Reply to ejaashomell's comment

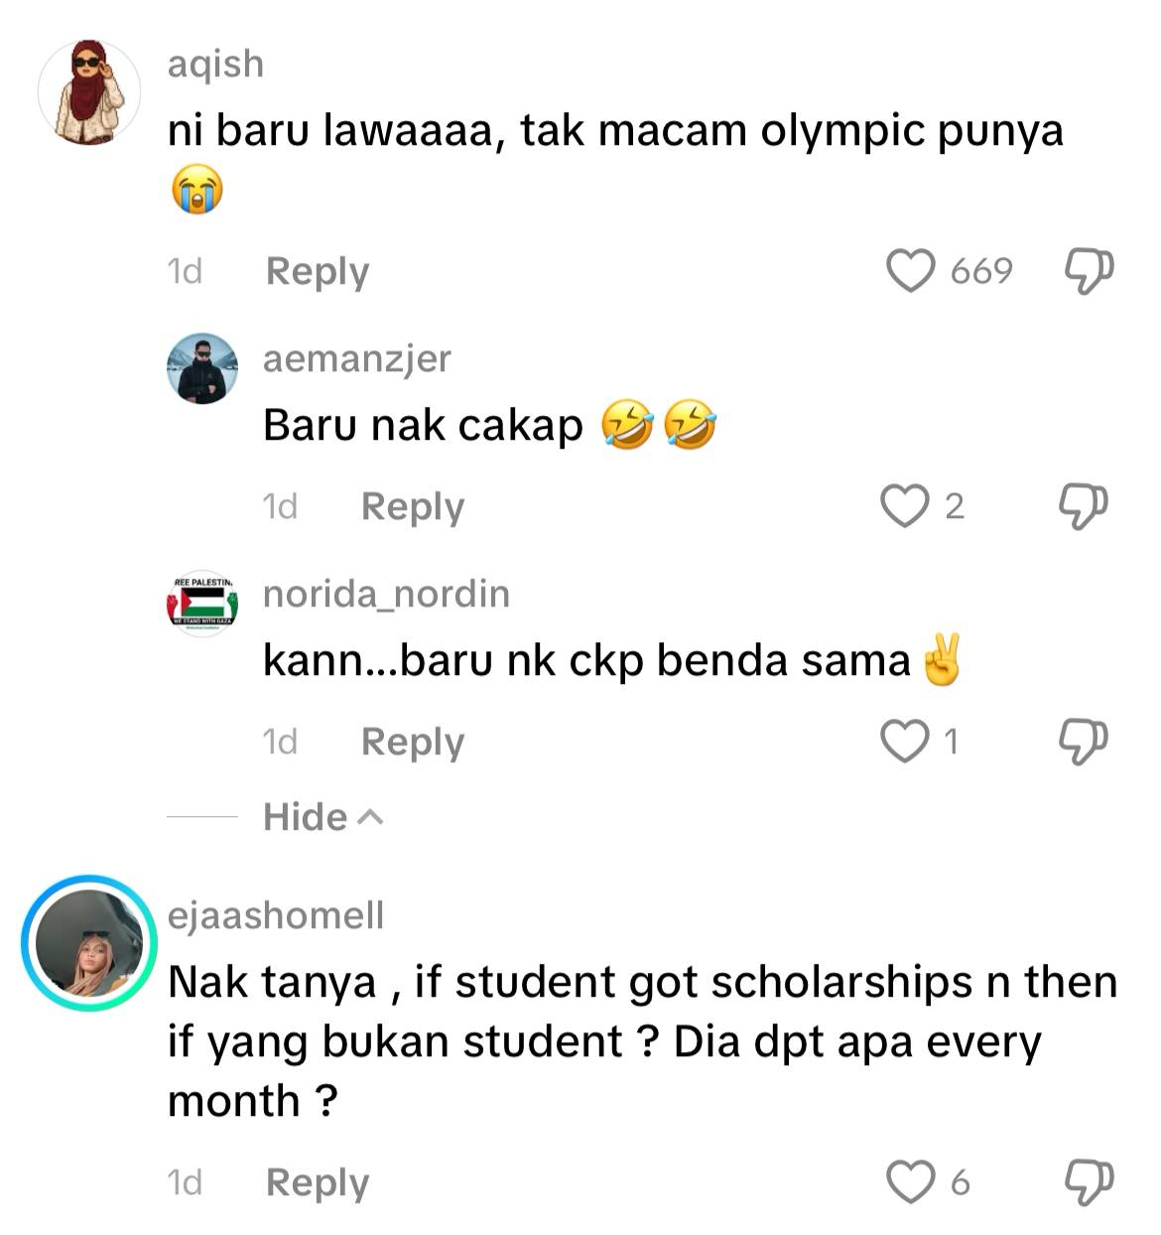[318, 1182]
